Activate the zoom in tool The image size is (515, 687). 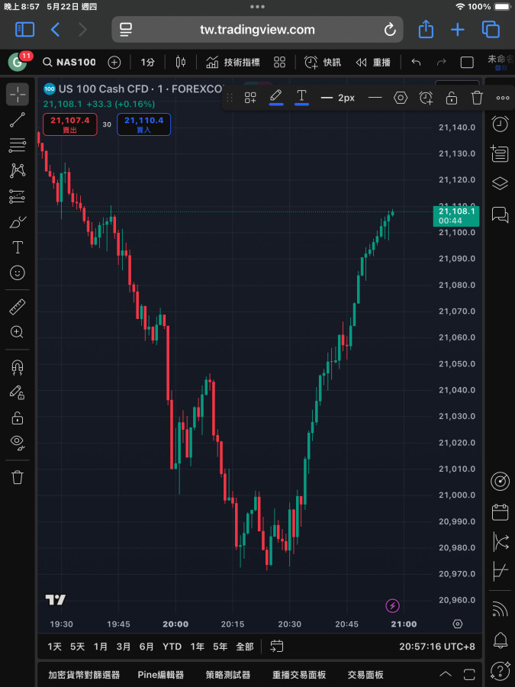(x=18, y=332)
